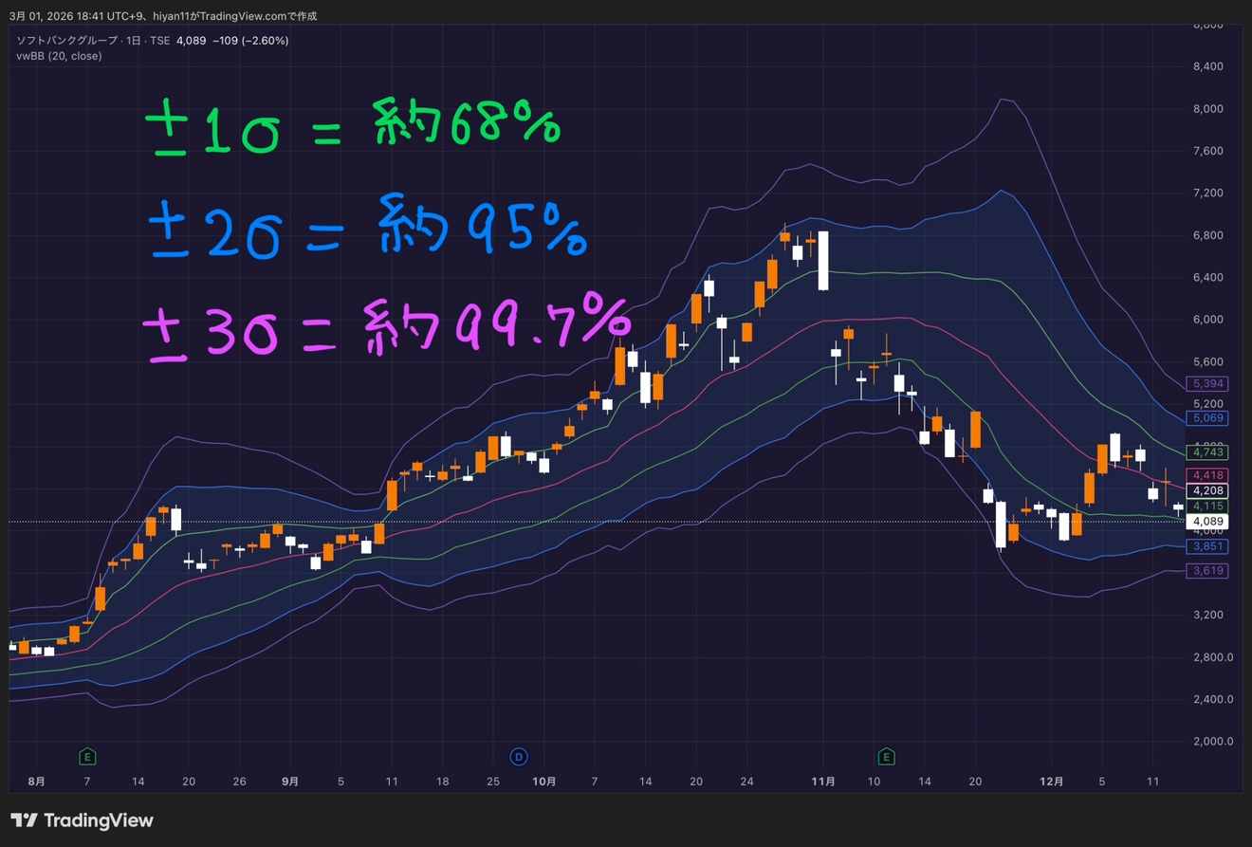Click the 8月 date axis label
Image resolution: width=1252 pixels, height=847 pixels.
click(x=36, y=782)
